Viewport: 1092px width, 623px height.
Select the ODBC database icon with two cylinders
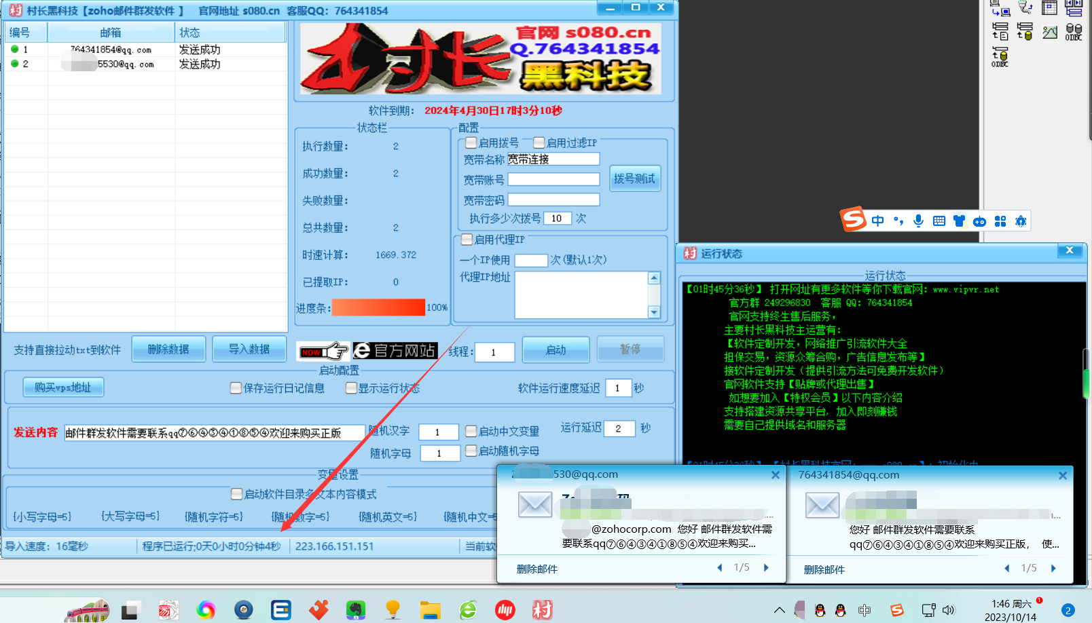pyautogui.click(x=1074, y=32)
